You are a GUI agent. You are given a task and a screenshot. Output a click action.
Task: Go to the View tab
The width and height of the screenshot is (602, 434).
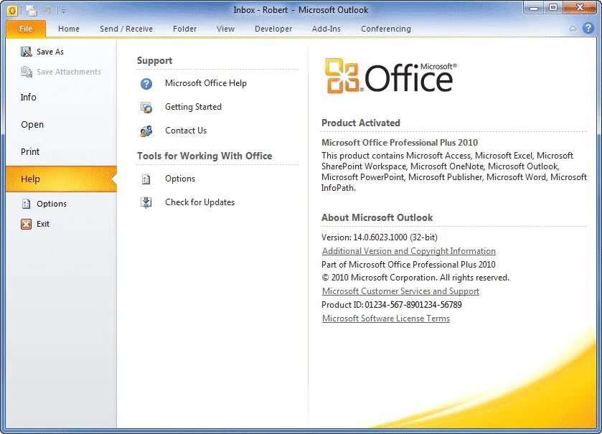[225, 29]
